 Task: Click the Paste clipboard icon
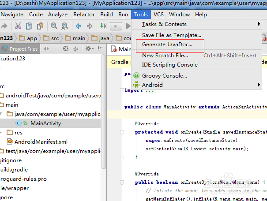(40, 26)
